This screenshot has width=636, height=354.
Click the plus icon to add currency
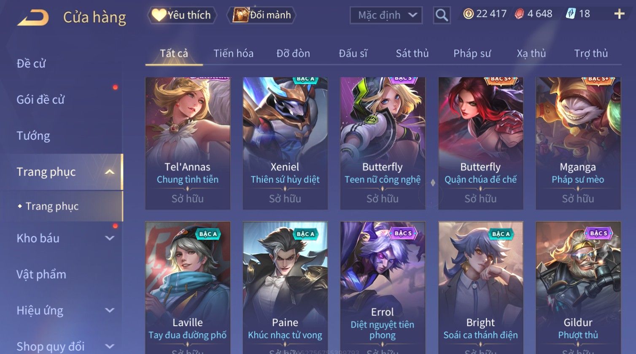coord(619,14)
